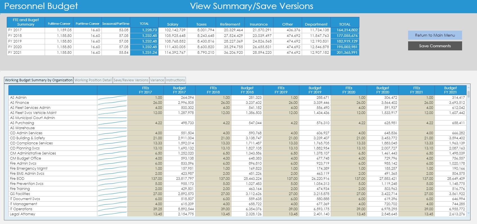Click the Personnel Budget title
Screen dimensions: 477x224
(41, 6)
